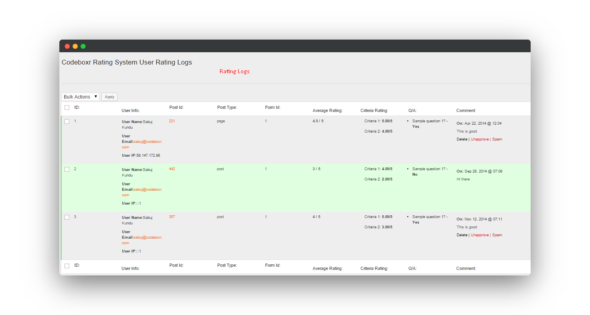The width and height of the screenshot is (590, 315).
Task: Open the Bulk Actions dropdown
Action: [80, 97]
